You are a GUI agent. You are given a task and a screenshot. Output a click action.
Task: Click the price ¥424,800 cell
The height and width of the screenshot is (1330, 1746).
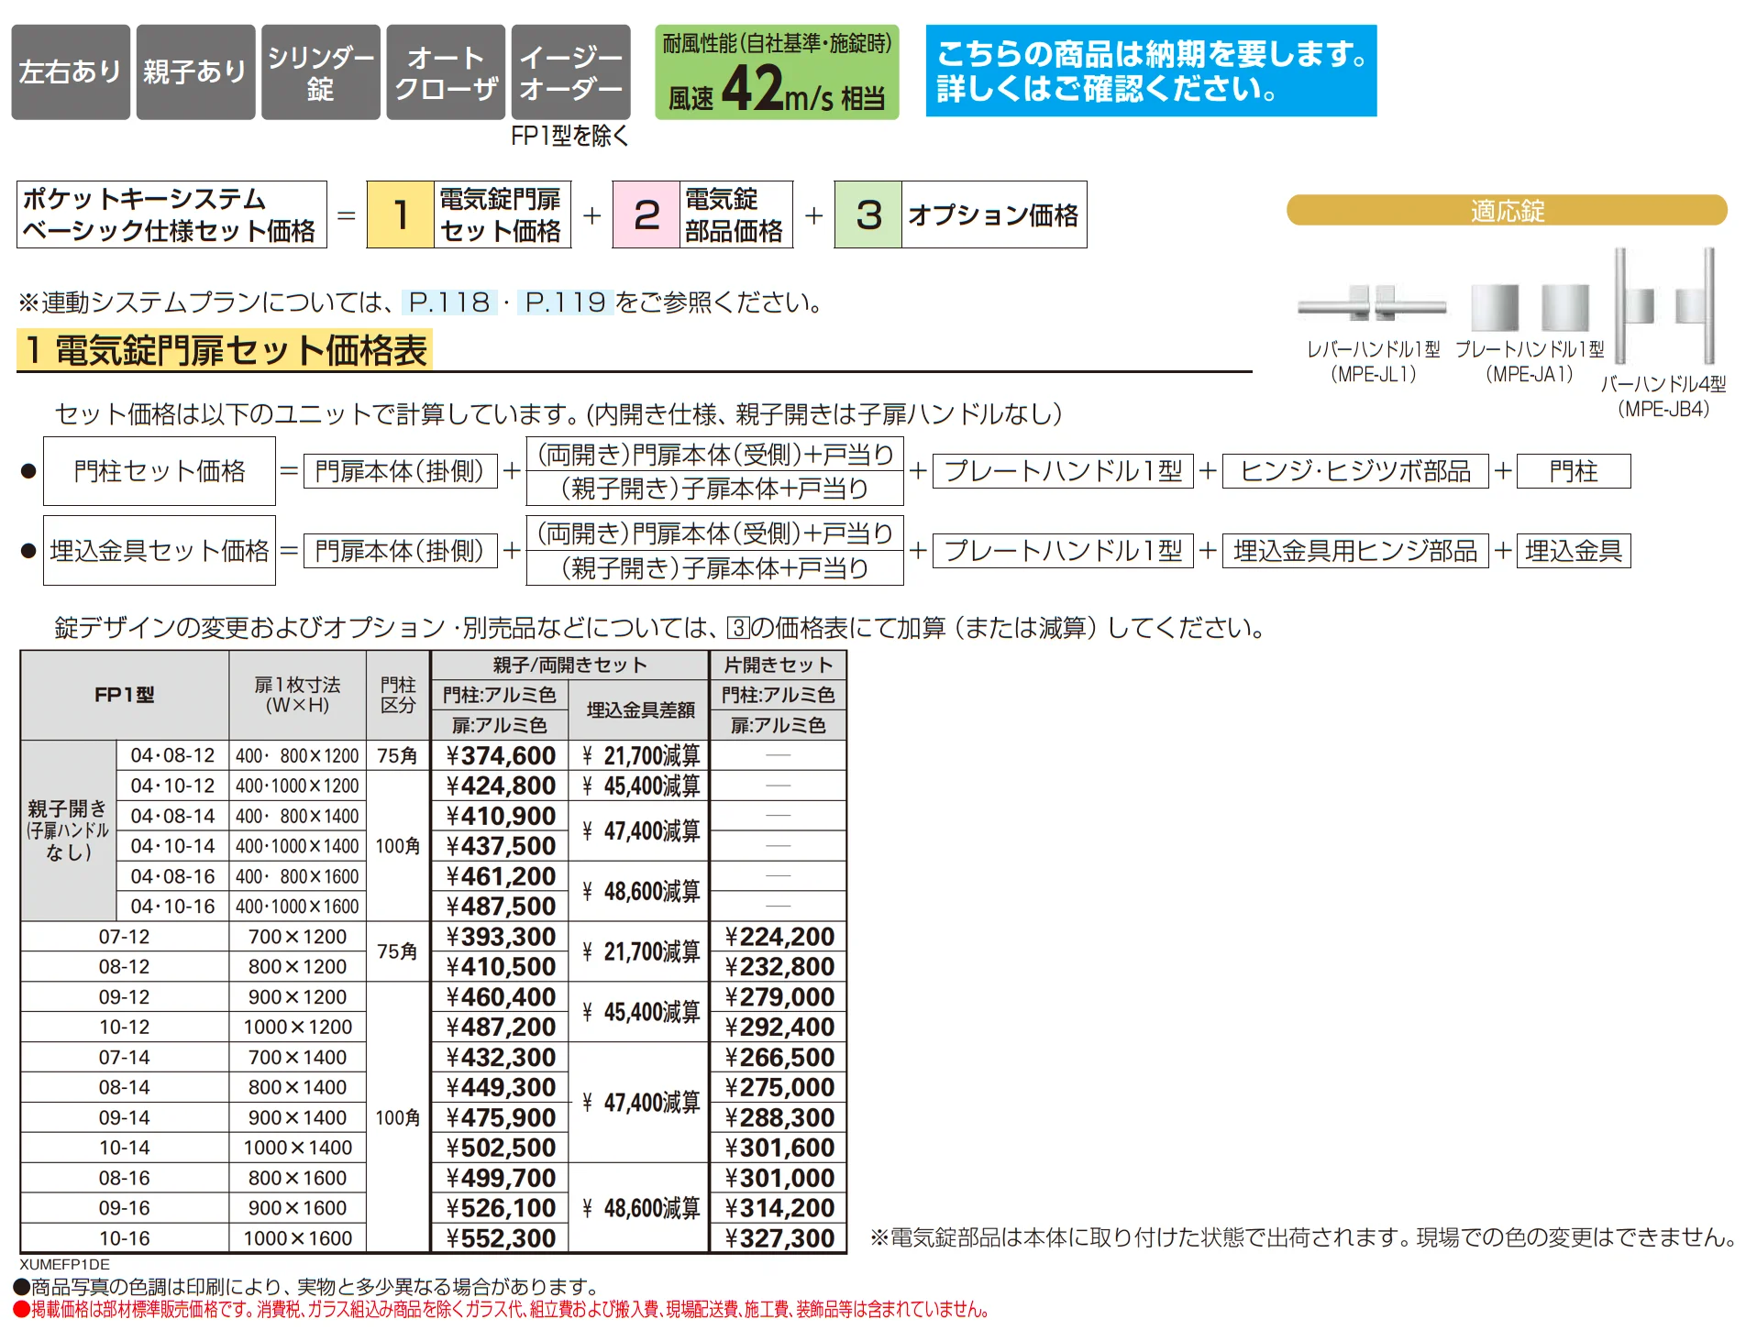click(500, 786)
